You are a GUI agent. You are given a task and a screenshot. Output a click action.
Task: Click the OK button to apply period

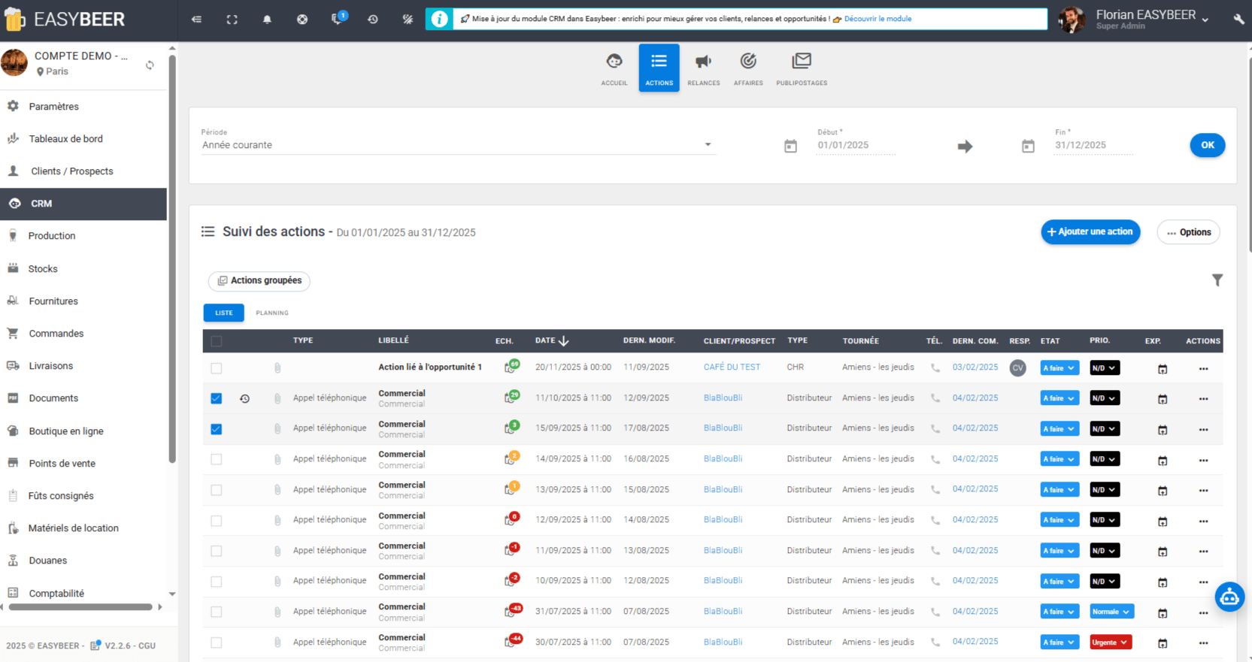point(1207,145)
